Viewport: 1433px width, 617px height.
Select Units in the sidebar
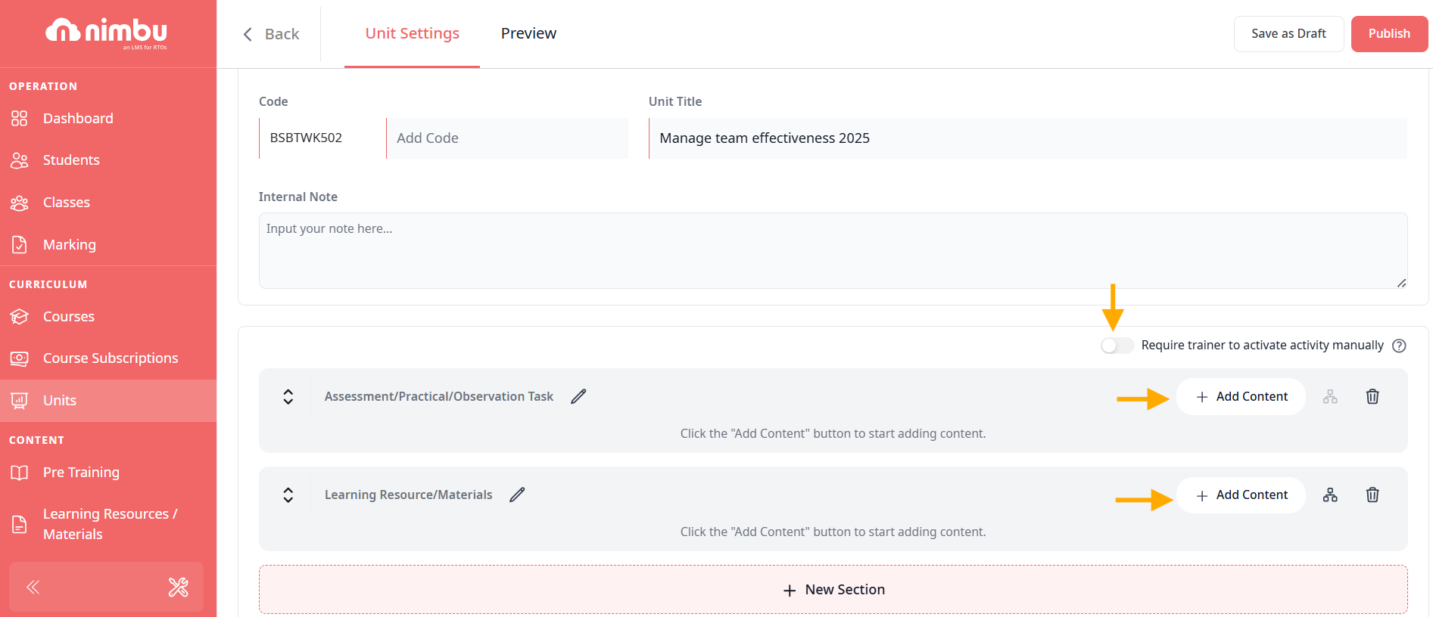(108, 401)
